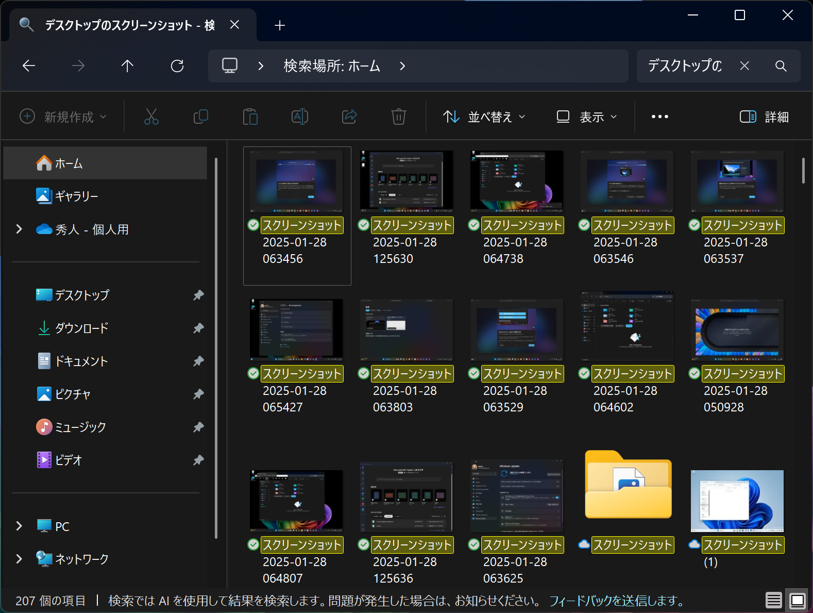The image size is (813, 613).
Task: Click chevron after 検索場所: ホーム
Action: point(402,65)
